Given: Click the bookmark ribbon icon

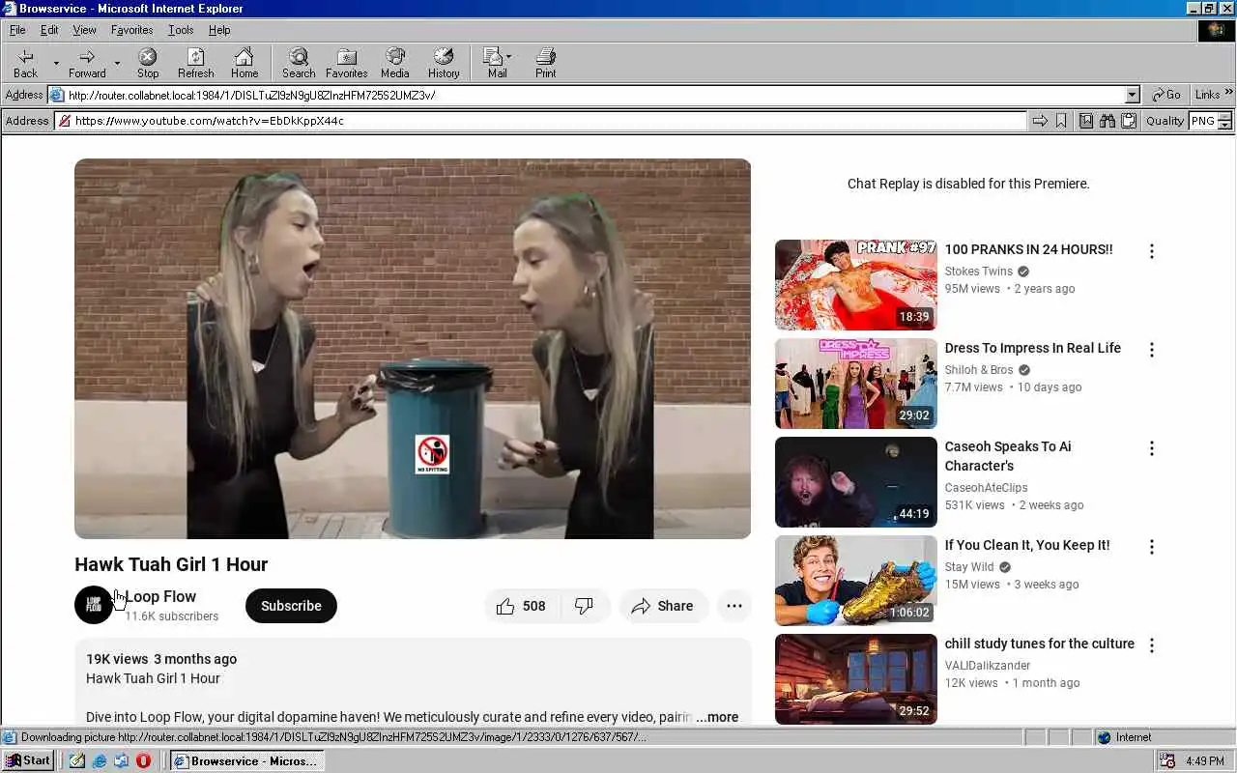Looking at the screenshot, I should [x=1061, y=121].
